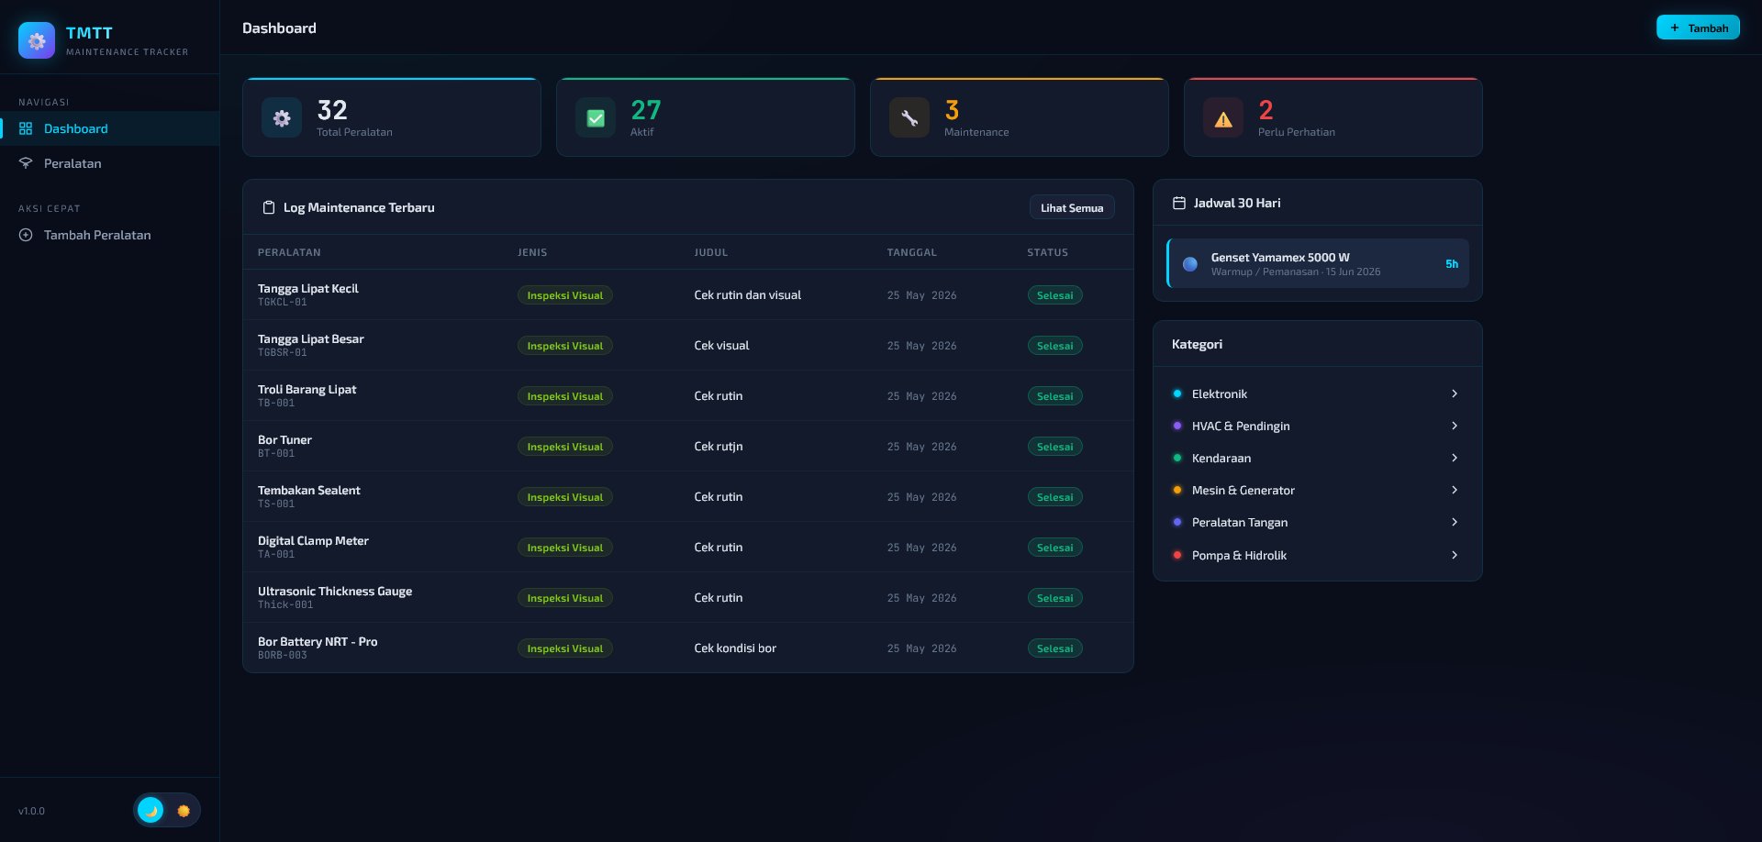This screenshot has width=1762, height=842.
Task: Click the v1.0.0 version label
Action: click(x=31, y=811)
